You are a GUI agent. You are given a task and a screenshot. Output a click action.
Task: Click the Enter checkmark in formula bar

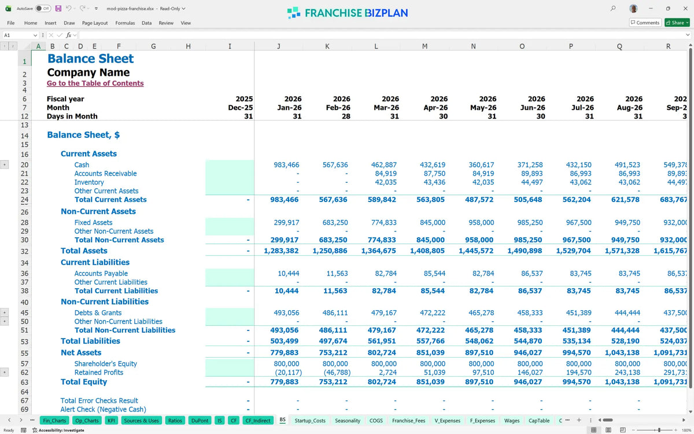click(x=59, y=35)
